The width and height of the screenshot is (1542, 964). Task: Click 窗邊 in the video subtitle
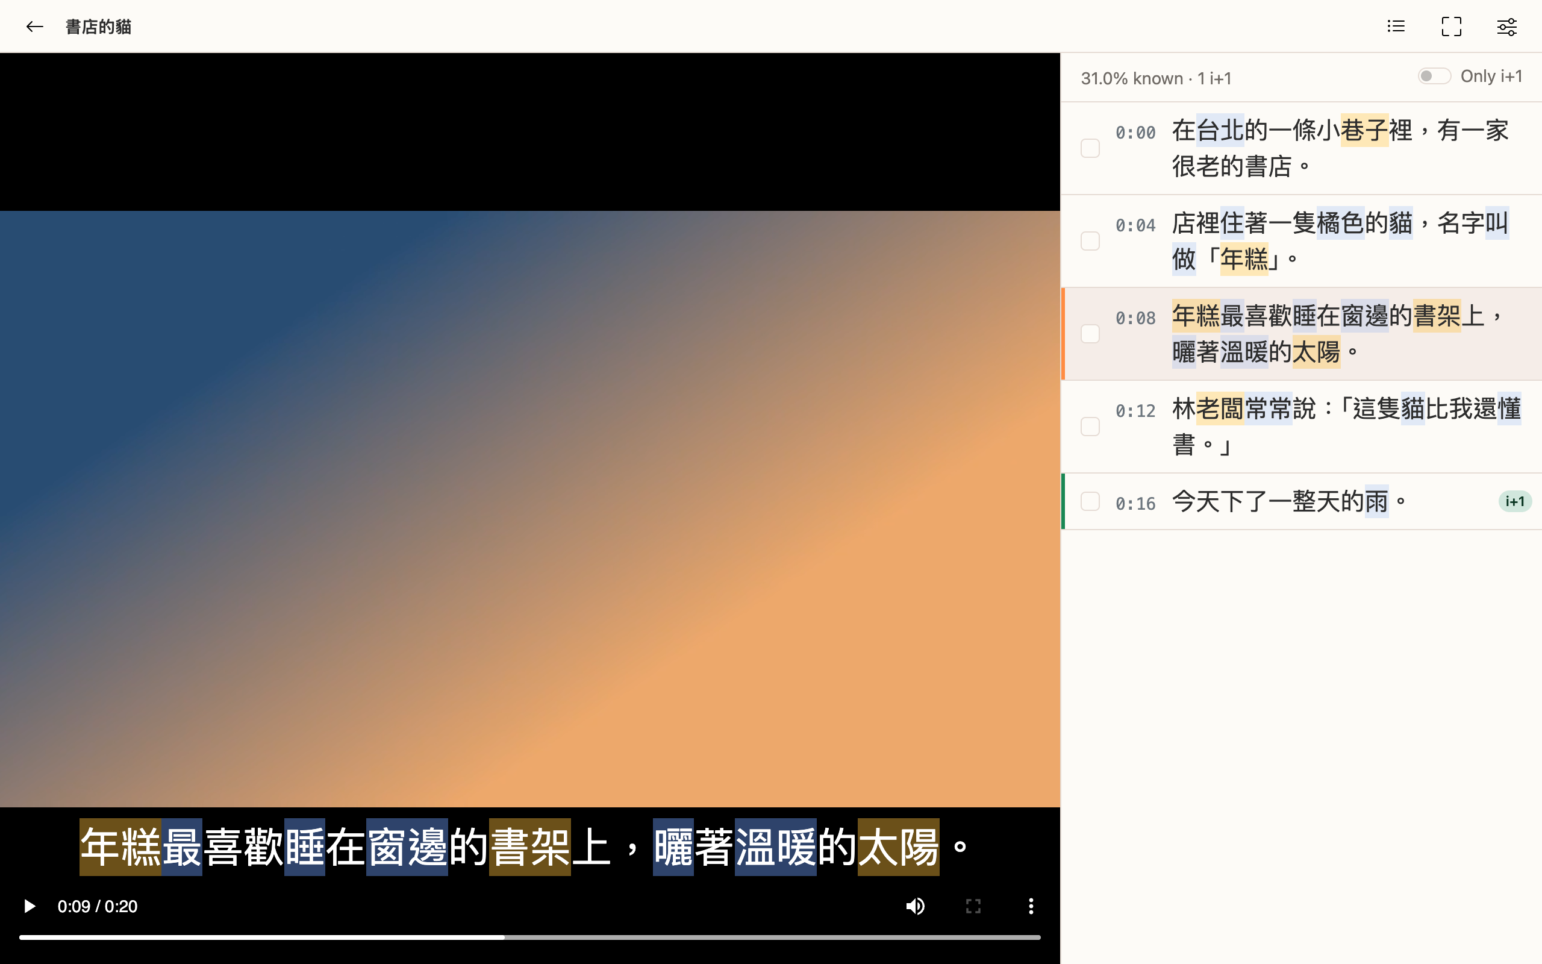point(407,847)
